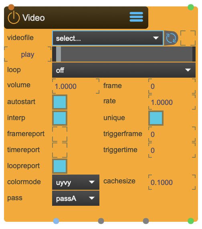Viewport: 202px width, 229px height.
Task: Click the frame parameter label
Action: coord(112,86)
